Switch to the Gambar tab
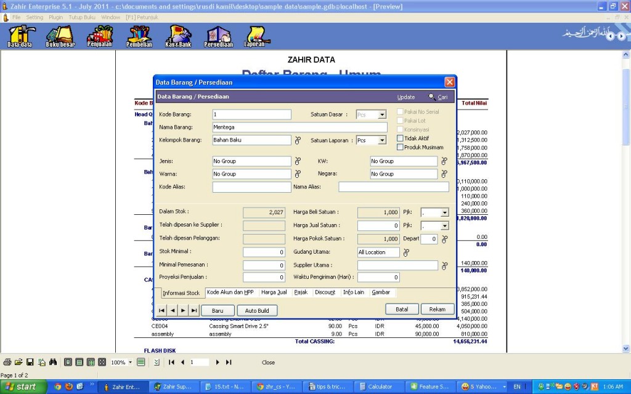631x394 pixels. point(381,292)
